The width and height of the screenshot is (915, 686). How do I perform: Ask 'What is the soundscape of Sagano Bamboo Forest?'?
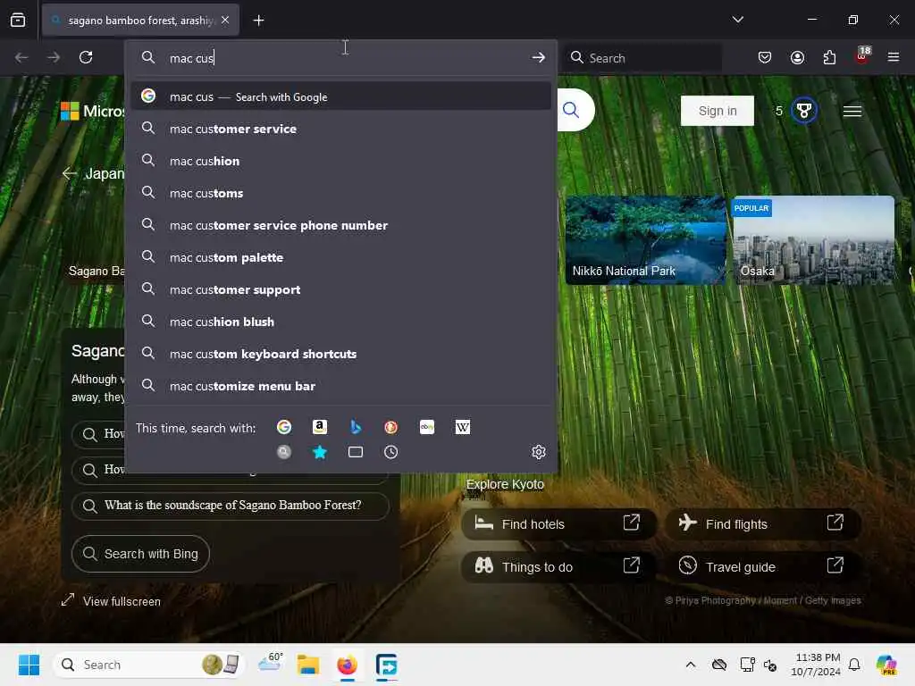(231, 506)
